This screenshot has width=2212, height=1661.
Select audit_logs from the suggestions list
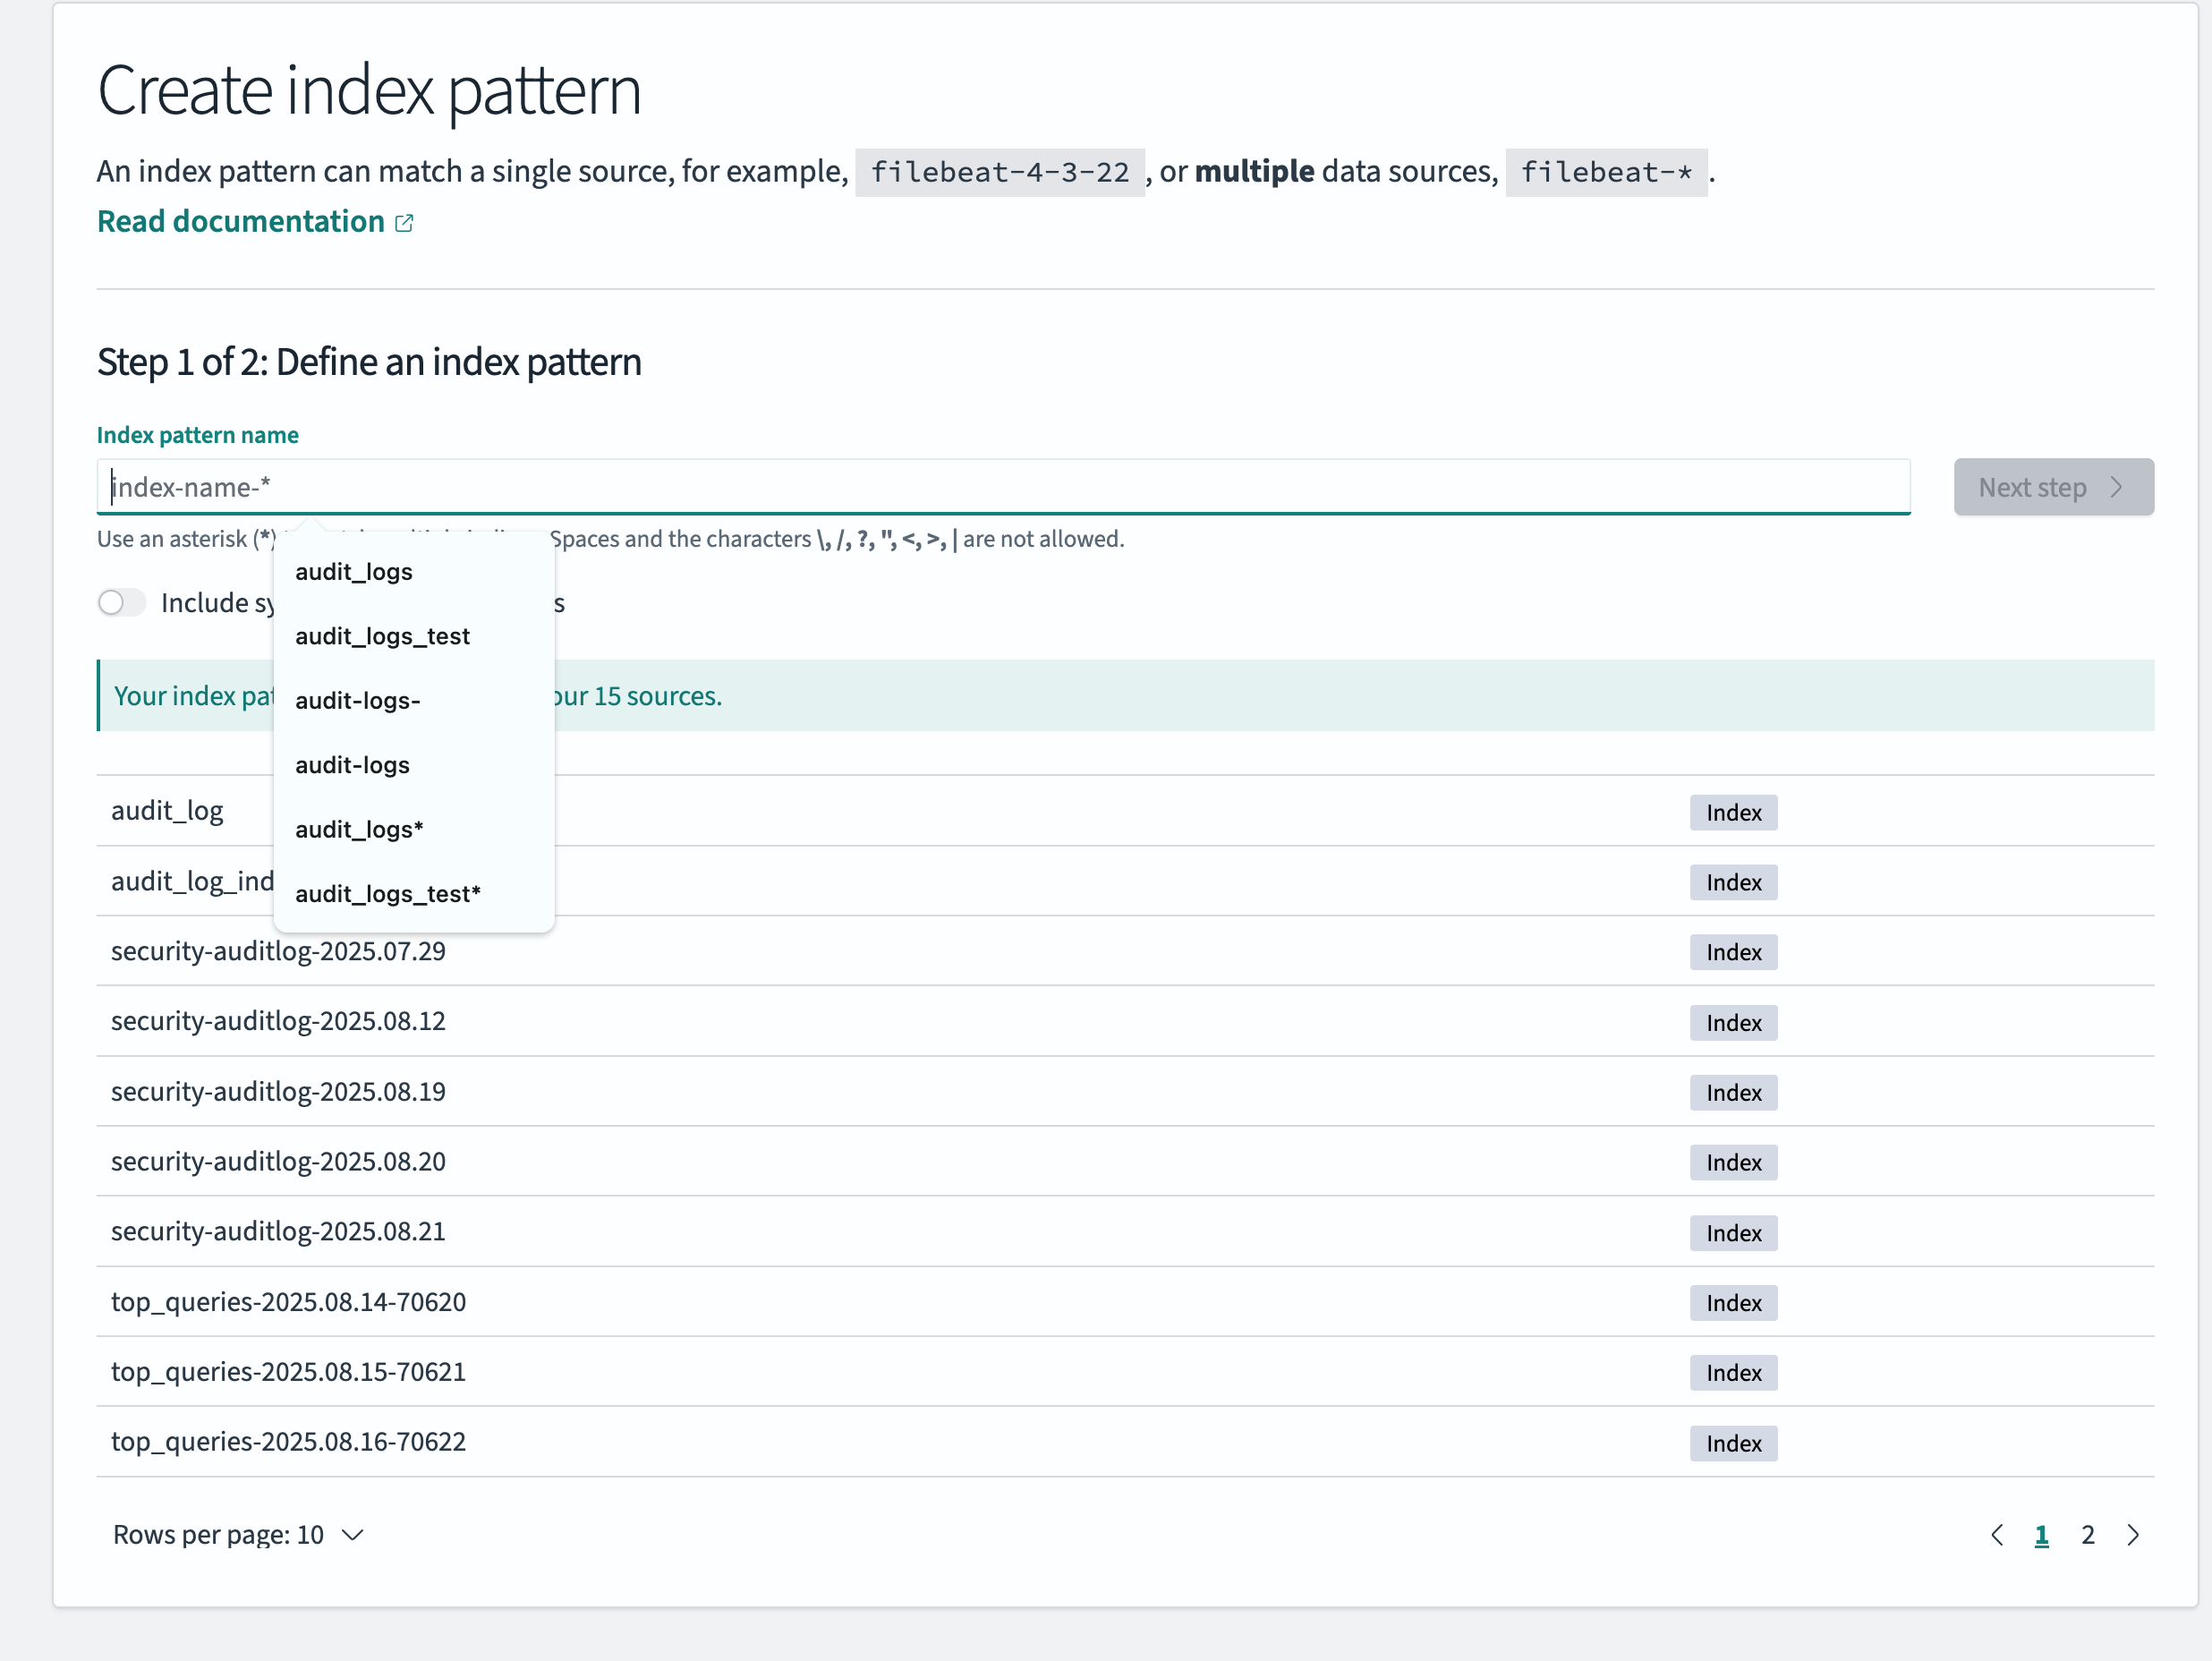click(x=354, y=571)
